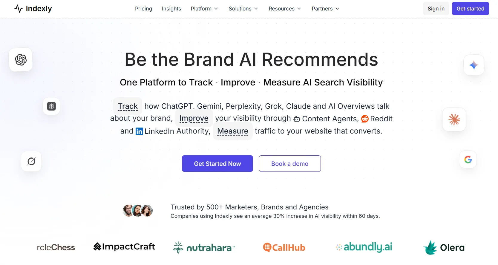Click the Reddit mascot icon
The image size is (498, 265).
point(365,119)
